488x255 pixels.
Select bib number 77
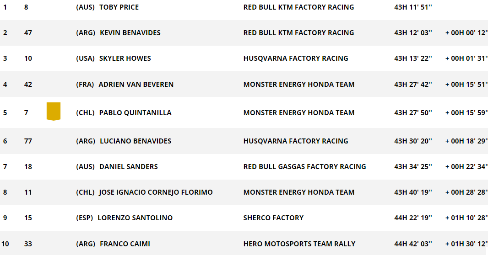tap(28, 141)
